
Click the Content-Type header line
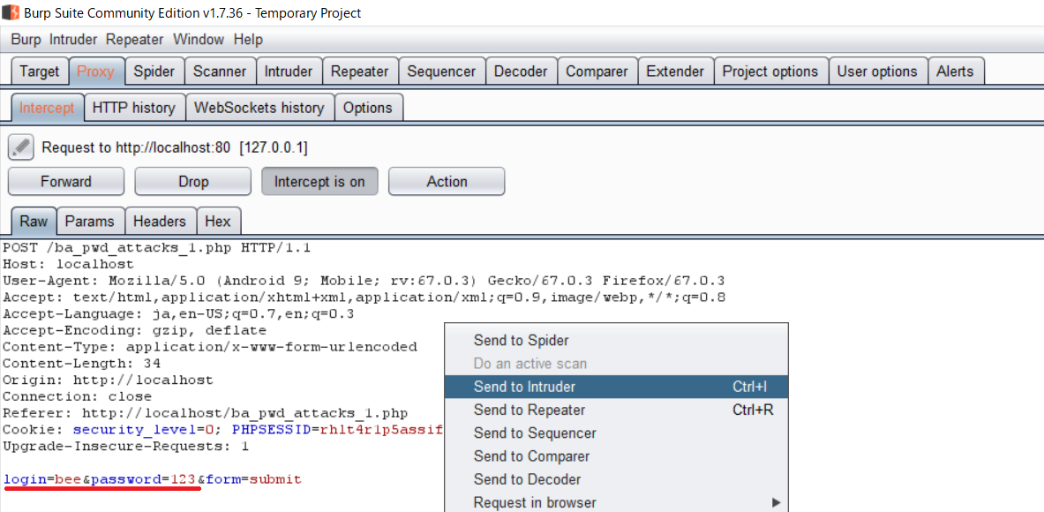pos(210,347)
